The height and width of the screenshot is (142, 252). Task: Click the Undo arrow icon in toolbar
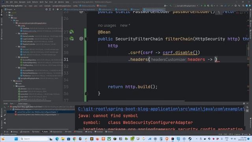[239, 6]
